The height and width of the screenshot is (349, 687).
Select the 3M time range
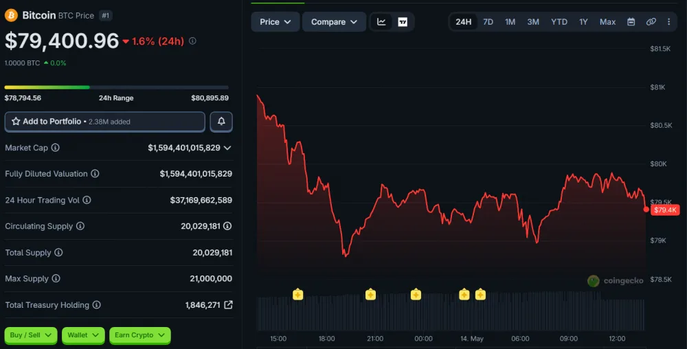(x=533, y=22)
